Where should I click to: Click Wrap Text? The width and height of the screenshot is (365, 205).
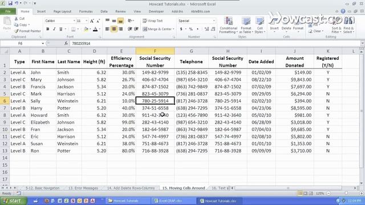(152, 21)
